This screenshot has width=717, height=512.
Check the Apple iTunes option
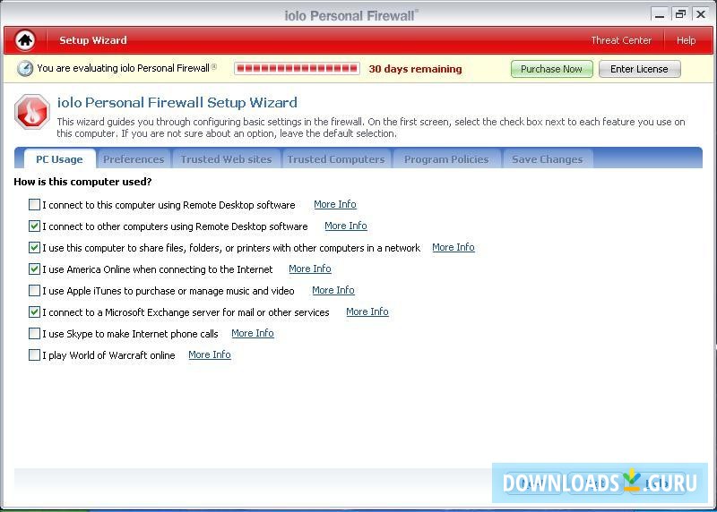click(x=34, y=291)
